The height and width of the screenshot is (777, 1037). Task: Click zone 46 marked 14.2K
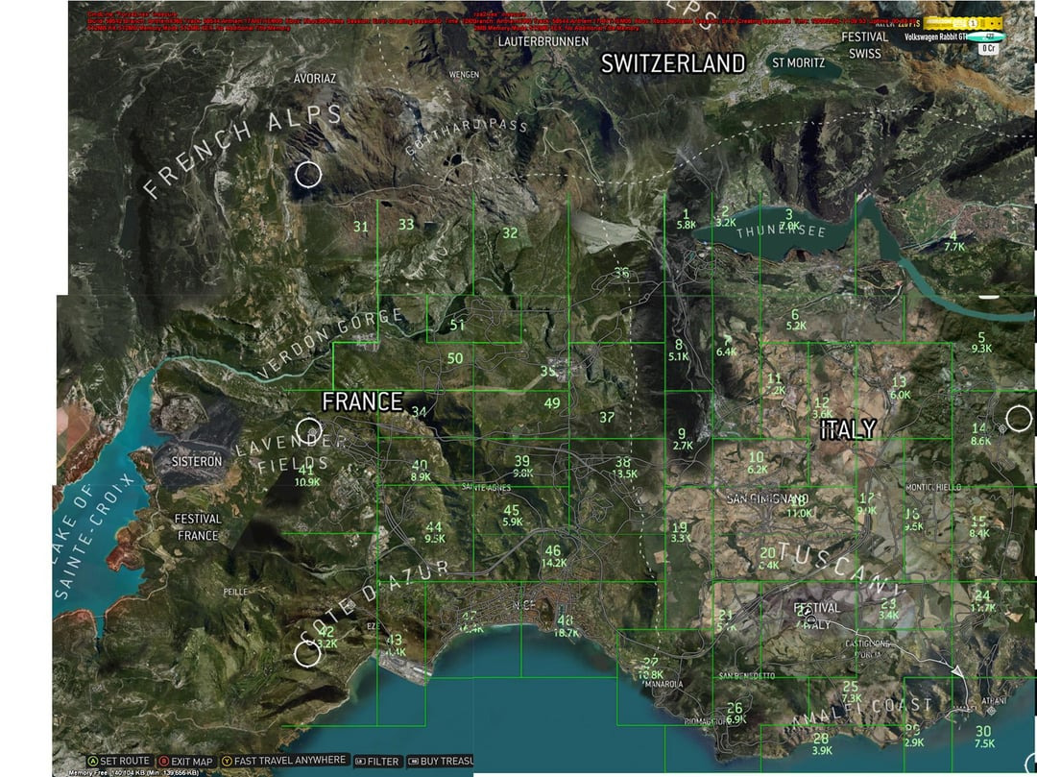coord(554,557)
